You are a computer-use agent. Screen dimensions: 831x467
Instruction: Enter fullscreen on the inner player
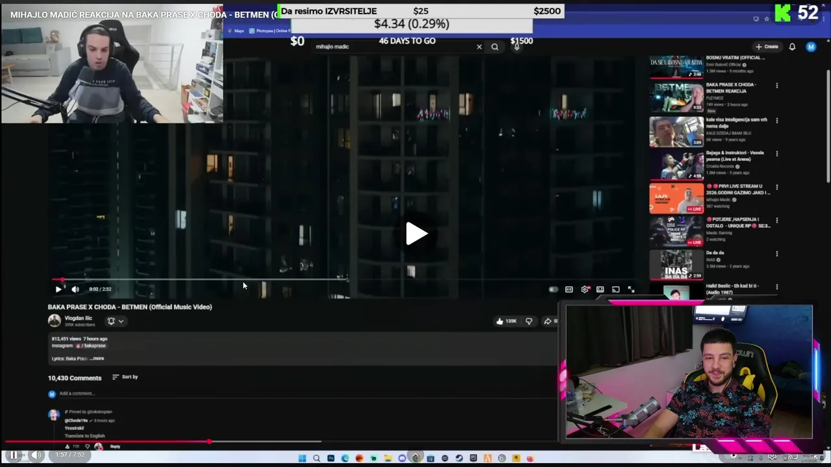(631, 289)
